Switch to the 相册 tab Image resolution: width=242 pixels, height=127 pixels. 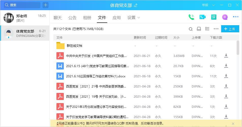coord(87,18)
